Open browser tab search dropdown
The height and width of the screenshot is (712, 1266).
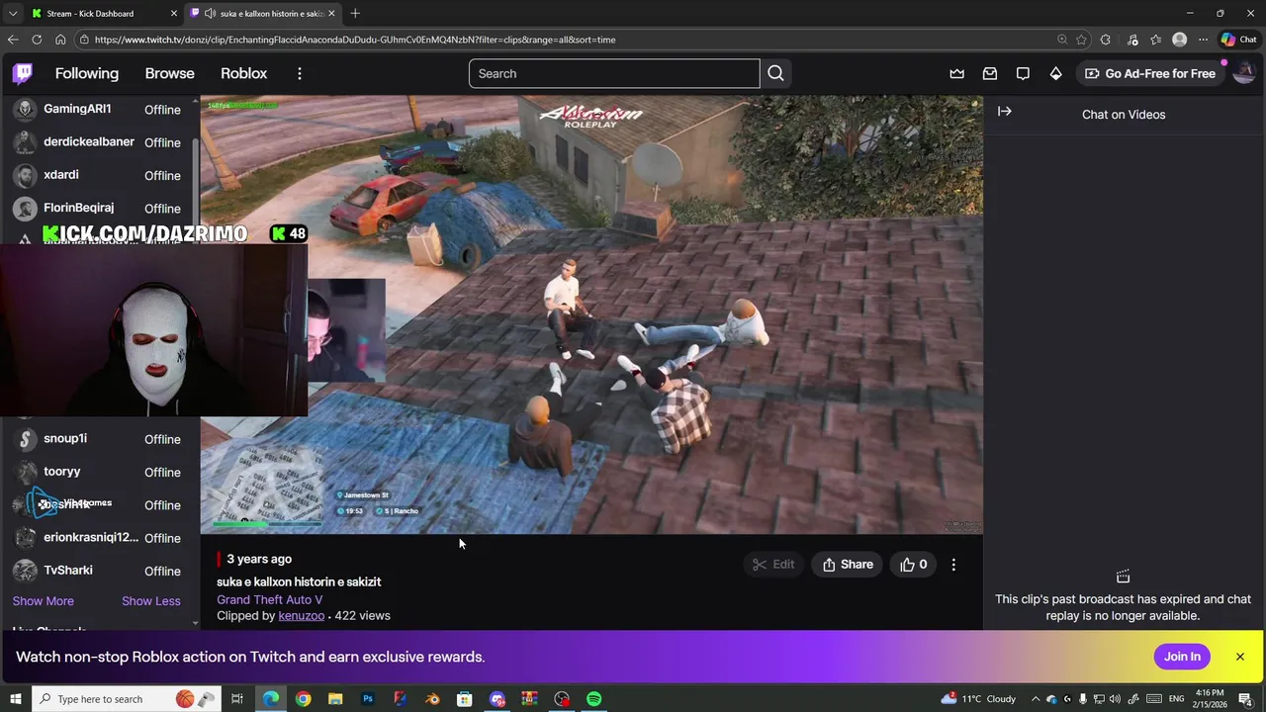point(12,13)
